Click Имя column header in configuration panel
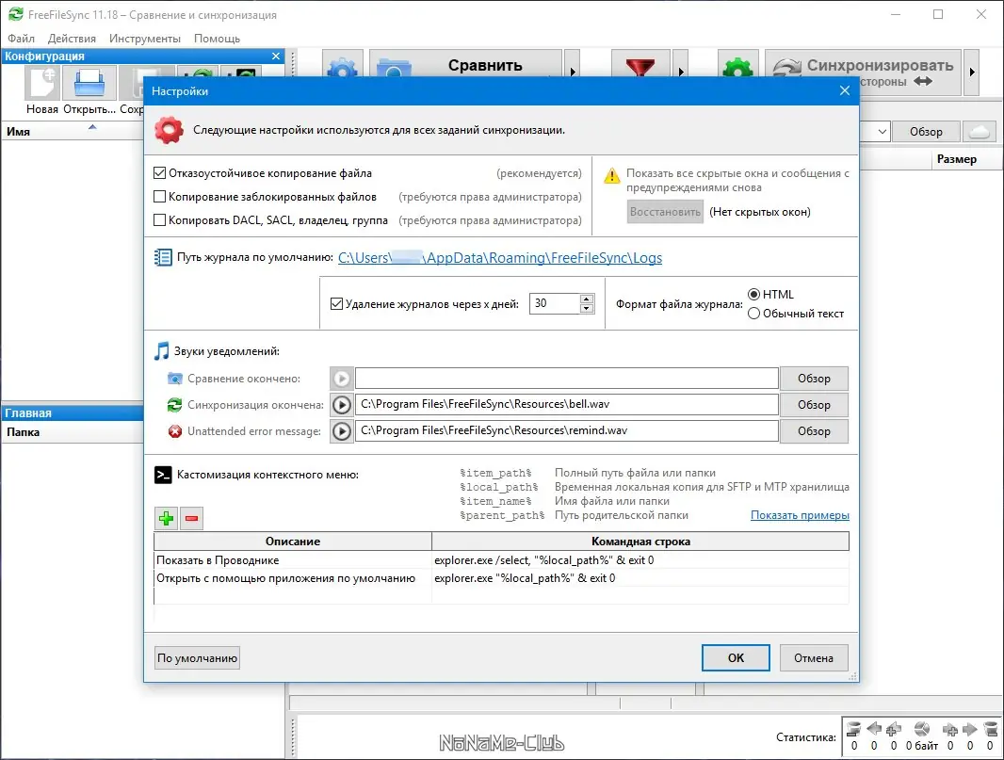 point(73,131)
